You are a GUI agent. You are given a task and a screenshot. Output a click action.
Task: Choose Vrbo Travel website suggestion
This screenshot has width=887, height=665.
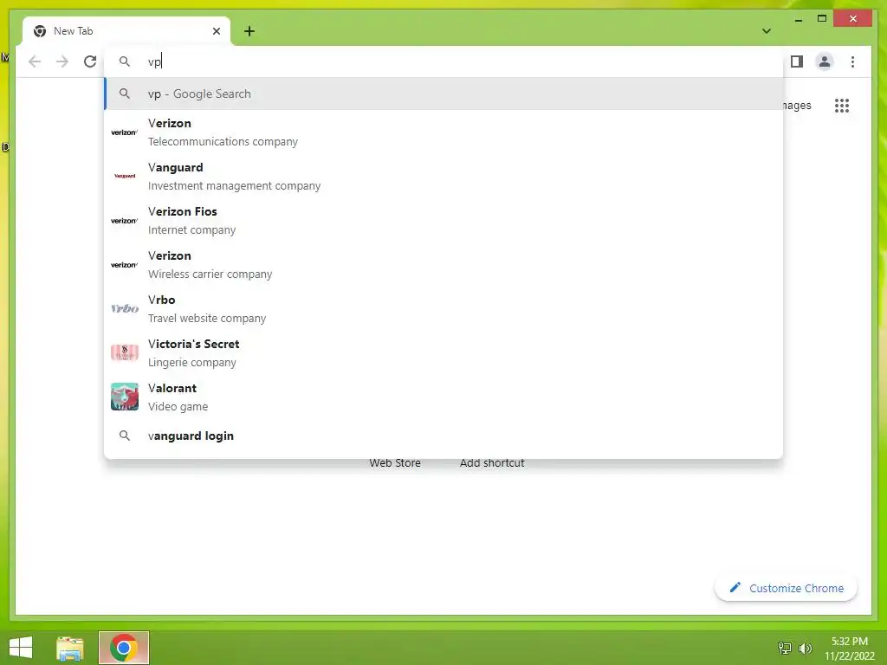point(444,309)
